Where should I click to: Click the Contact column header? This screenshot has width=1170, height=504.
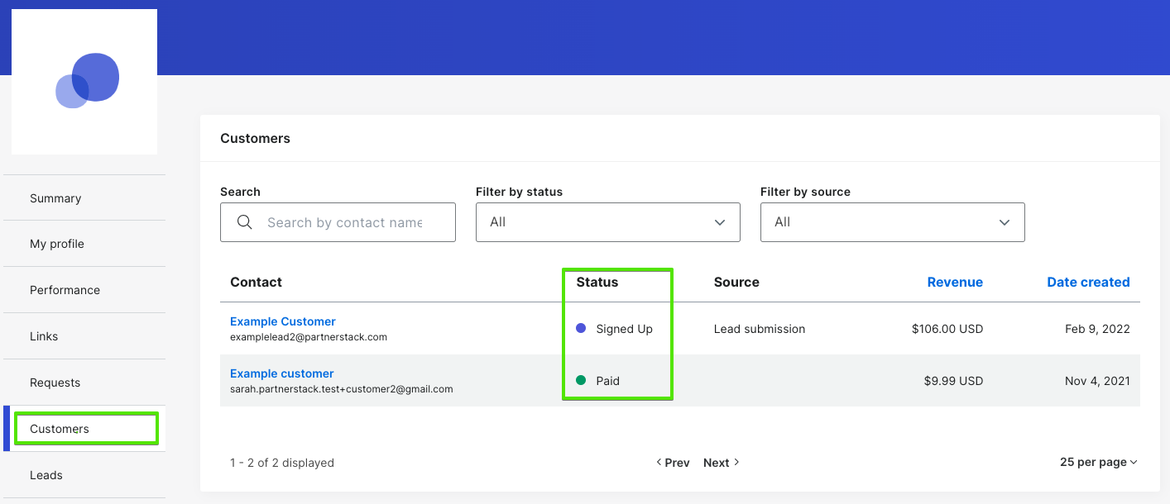tap(257, 282)
